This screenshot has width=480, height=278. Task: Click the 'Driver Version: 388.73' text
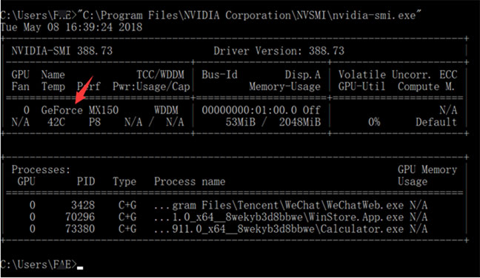pyautogui.click(x=279, y=51)
